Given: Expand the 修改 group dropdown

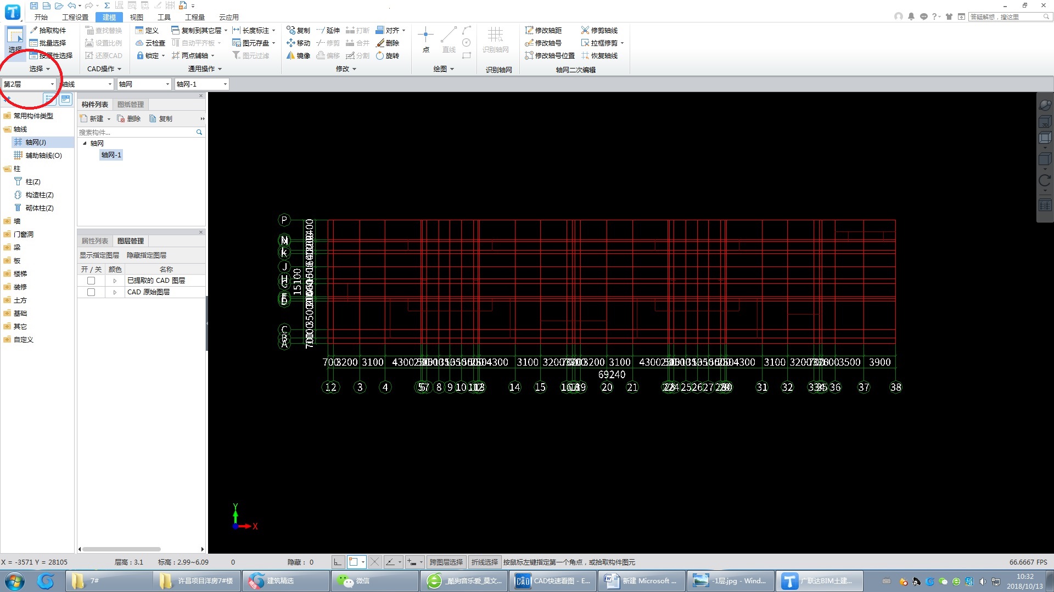Looking at the screenshot, I should click(346, 69).
